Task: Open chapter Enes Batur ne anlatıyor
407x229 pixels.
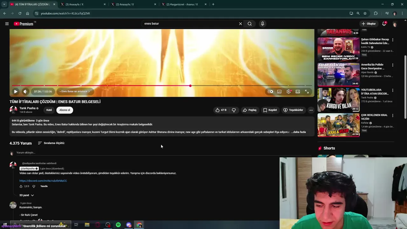Action: 75,92
